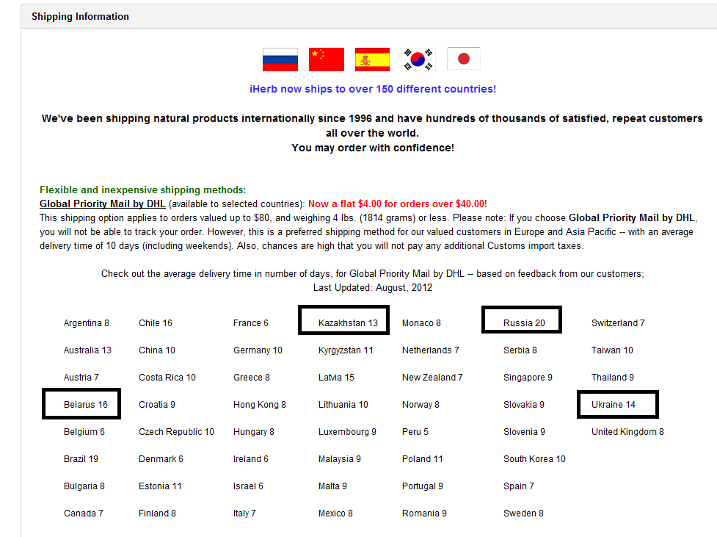Click 'Italy 7' entry

tap(244, 513)
